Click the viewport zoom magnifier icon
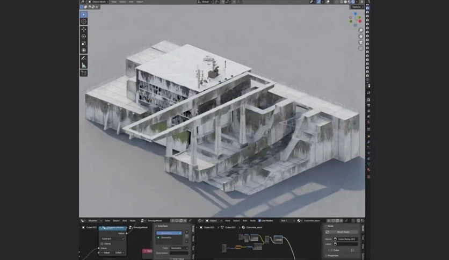 tap(361, 31)
